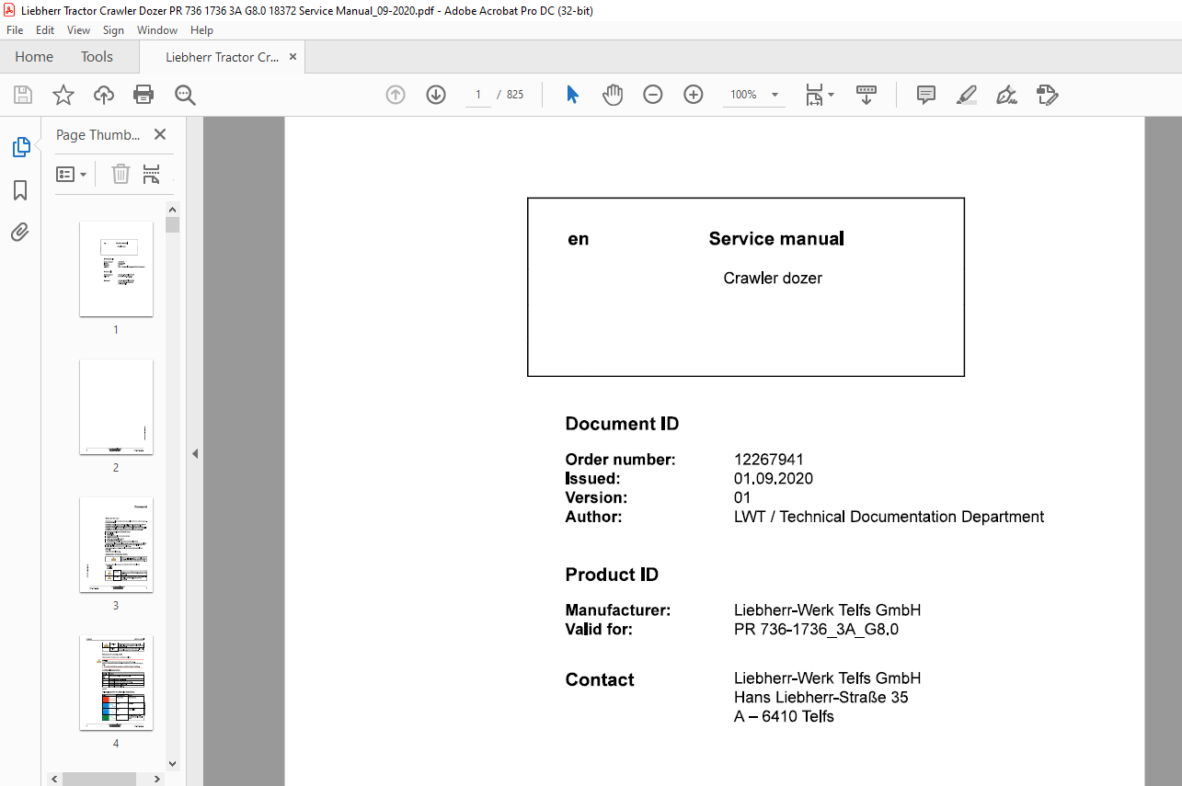Image resolution: width=1182 pixels, height=786 pixels.
Task: Open the Window menu
Action: [x=157, y=30]
